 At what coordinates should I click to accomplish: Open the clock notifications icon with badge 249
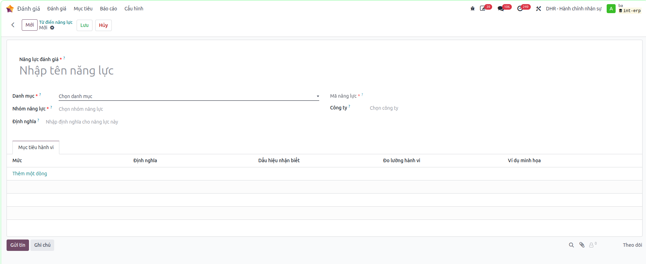point(520,9)
